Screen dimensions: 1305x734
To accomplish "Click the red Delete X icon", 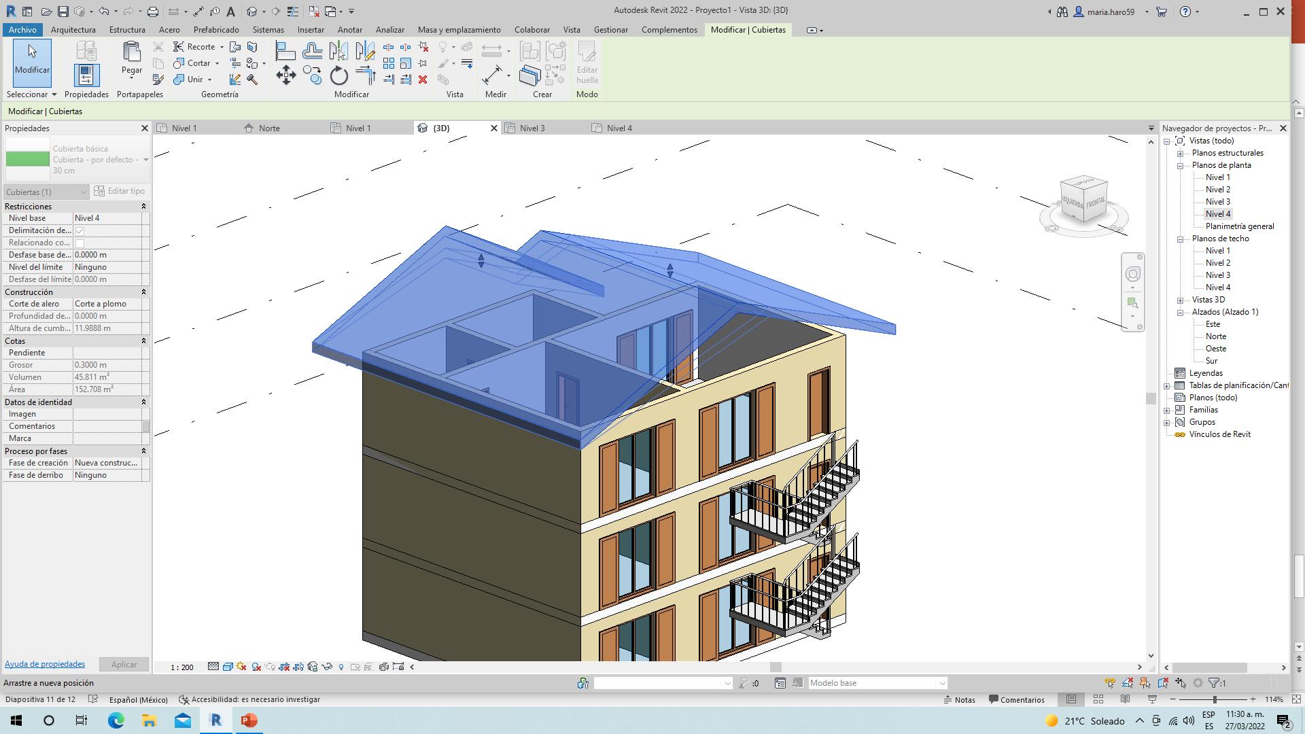I will (x=423, y=80).
